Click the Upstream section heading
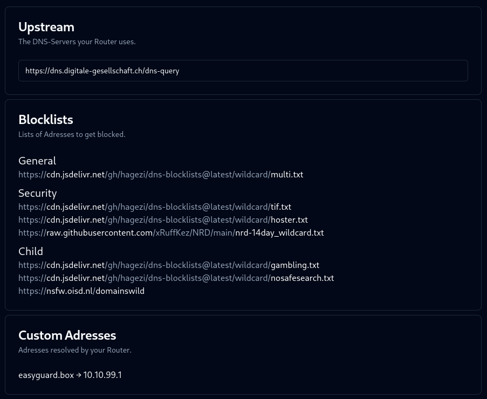Viewport: 487px width, 399px height. tap(46, 27)
